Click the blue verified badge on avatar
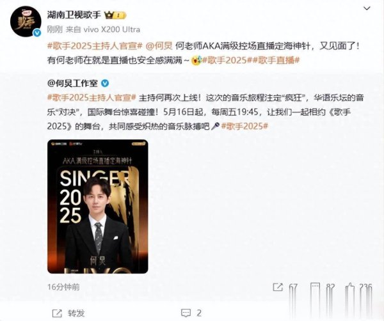Screen dimensions: 384x321 click(x=37, y=33)
